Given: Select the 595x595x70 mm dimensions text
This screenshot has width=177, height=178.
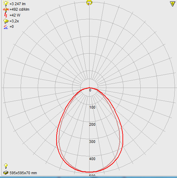Looking at the screenshot, I should coord(23,173).
